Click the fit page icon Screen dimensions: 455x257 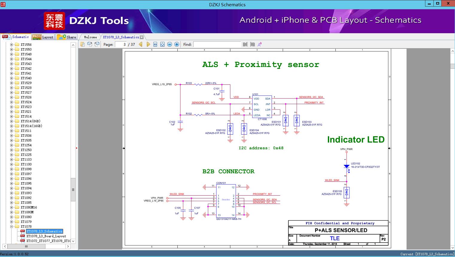(162, 44)
